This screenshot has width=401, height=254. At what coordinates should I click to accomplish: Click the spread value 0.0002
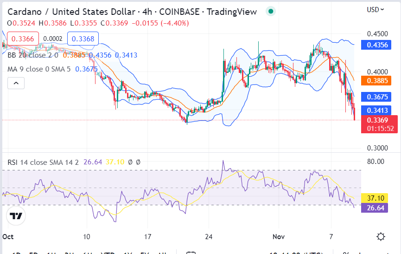click(x=53, y=39)
